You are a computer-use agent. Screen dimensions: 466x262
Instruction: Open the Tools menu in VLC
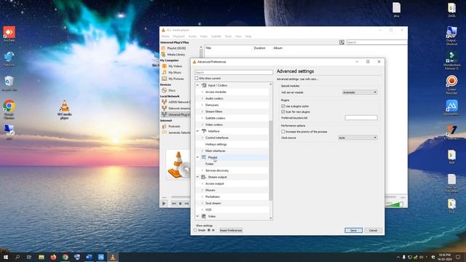point(228,36)
